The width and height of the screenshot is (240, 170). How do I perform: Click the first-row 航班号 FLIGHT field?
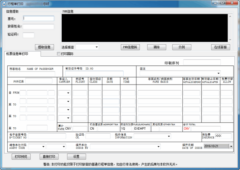click(80, 93)
